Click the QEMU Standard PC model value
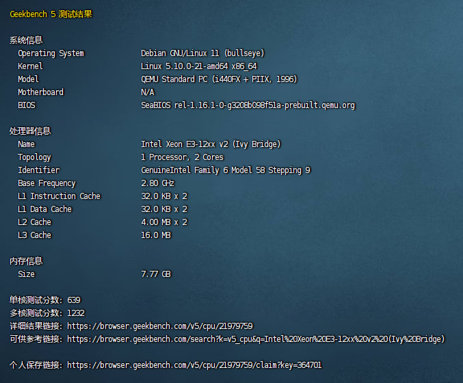 pos(219,79)
